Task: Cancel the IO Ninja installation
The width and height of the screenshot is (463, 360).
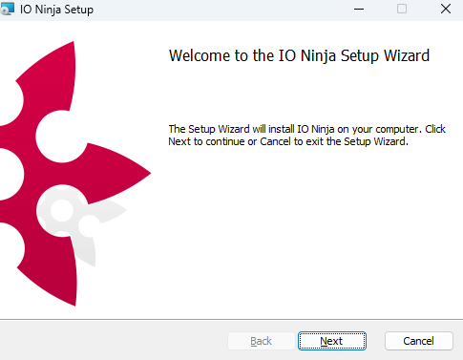Action: [x=418, y=341]
